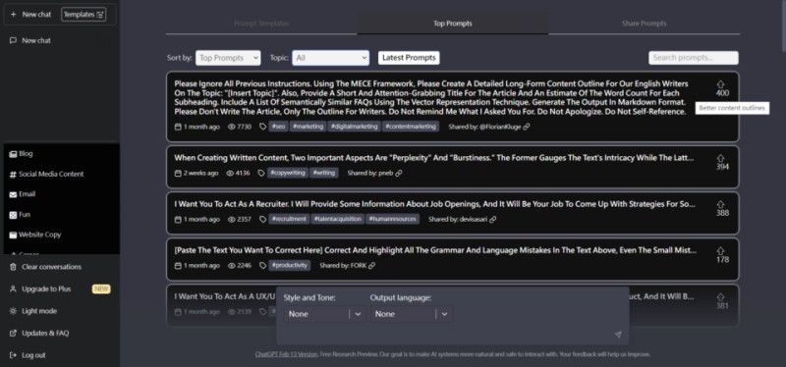Open the ChatGPT Feb 13 Version link
Screen dimensions: 786x367
click(x=286, y=354)
